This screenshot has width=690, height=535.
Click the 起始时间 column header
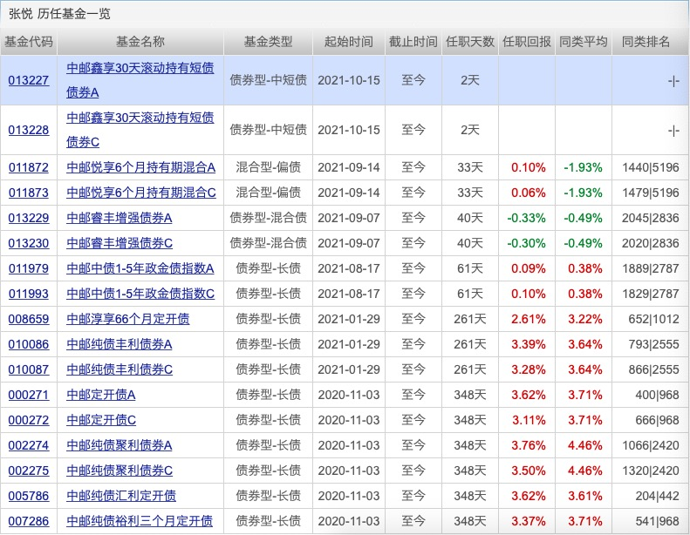click(349, 42)
